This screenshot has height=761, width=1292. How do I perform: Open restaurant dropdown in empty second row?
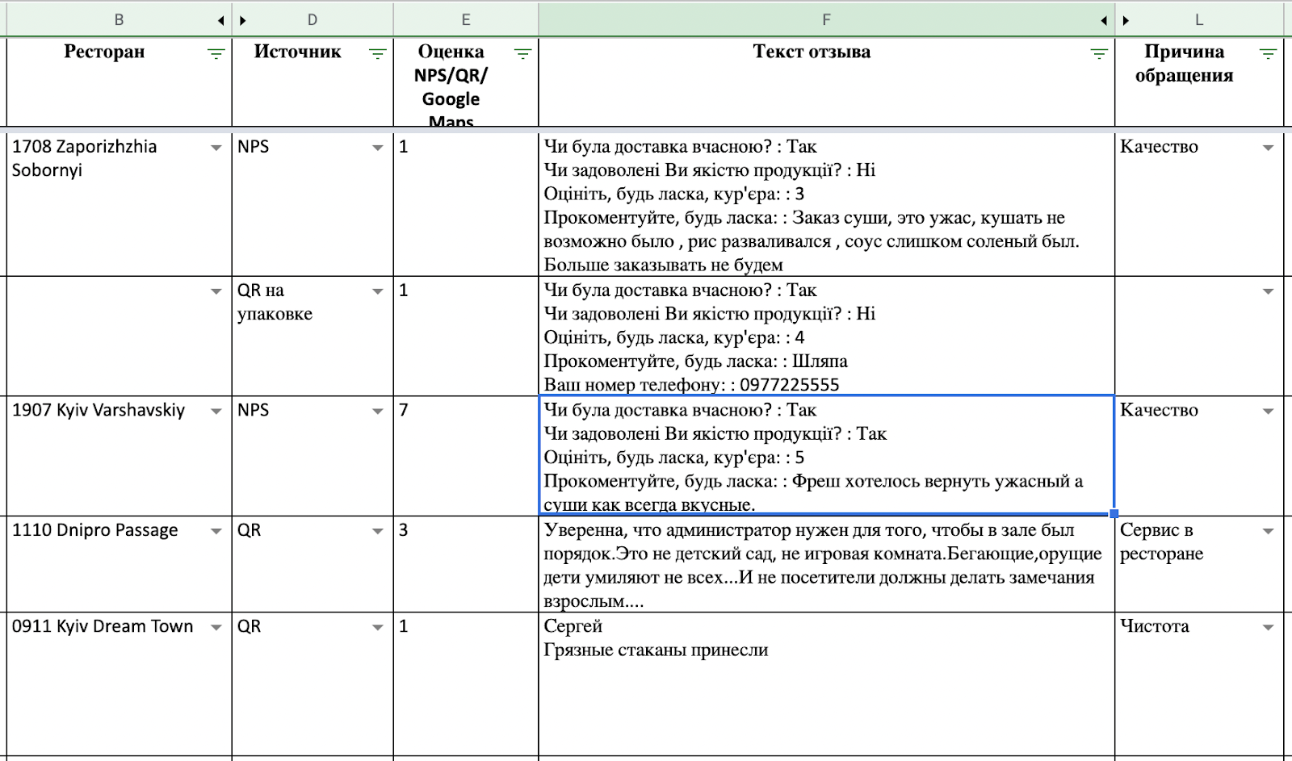pos(216,291)
